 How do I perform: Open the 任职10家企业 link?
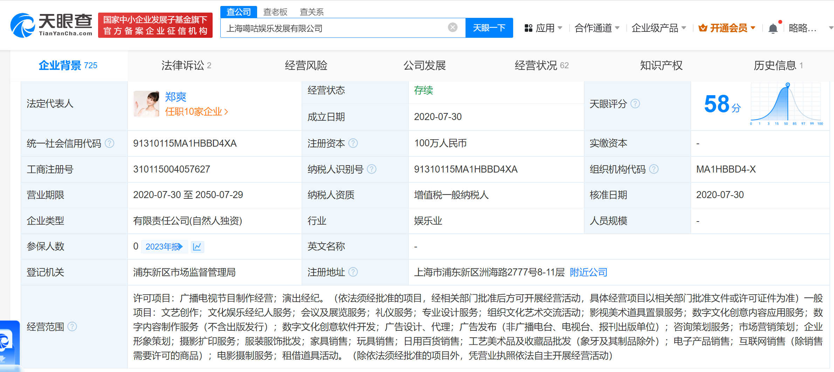196,112
